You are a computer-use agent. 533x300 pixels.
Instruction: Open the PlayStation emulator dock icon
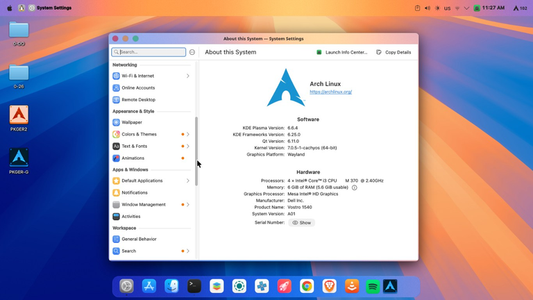[262, 286]
